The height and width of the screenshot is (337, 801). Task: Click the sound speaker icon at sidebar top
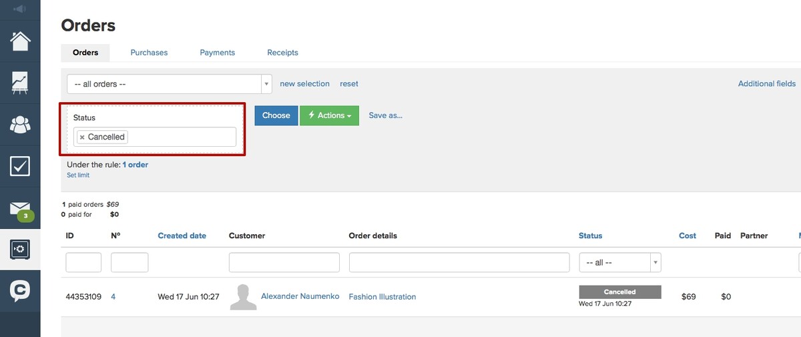coord(20,9)
